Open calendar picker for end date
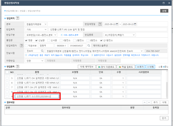This screenshot has width=173, height=126. coord(135,24)
